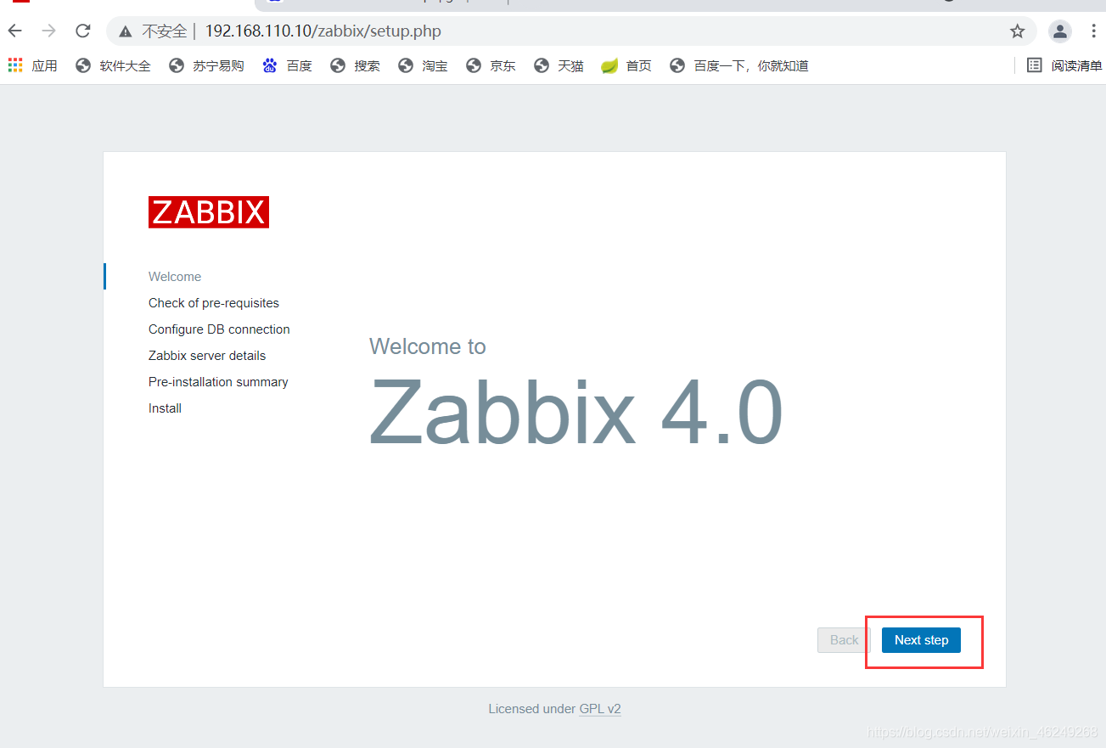The width and height of the screenshot is (1106, 748).
Task: Select Check of pre-requisites step
Action: coord(214,303)
